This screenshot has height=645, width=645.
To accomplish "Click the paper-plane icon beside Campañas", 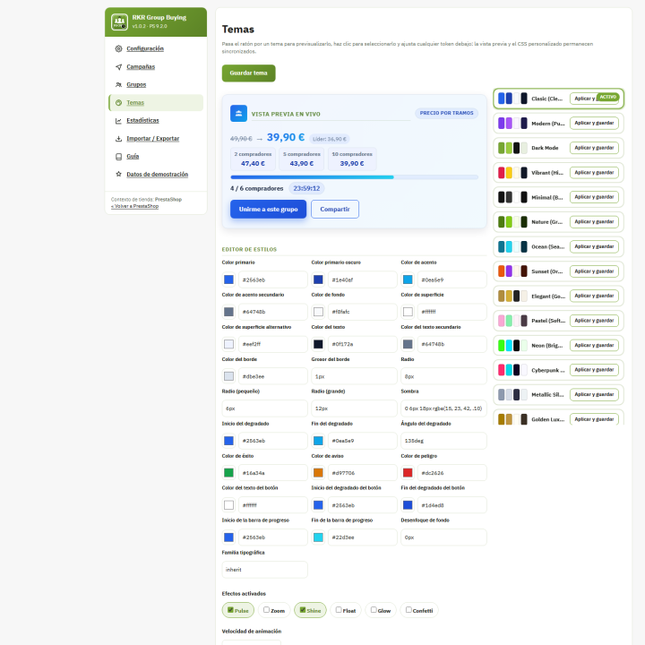I will click(118, 66).
